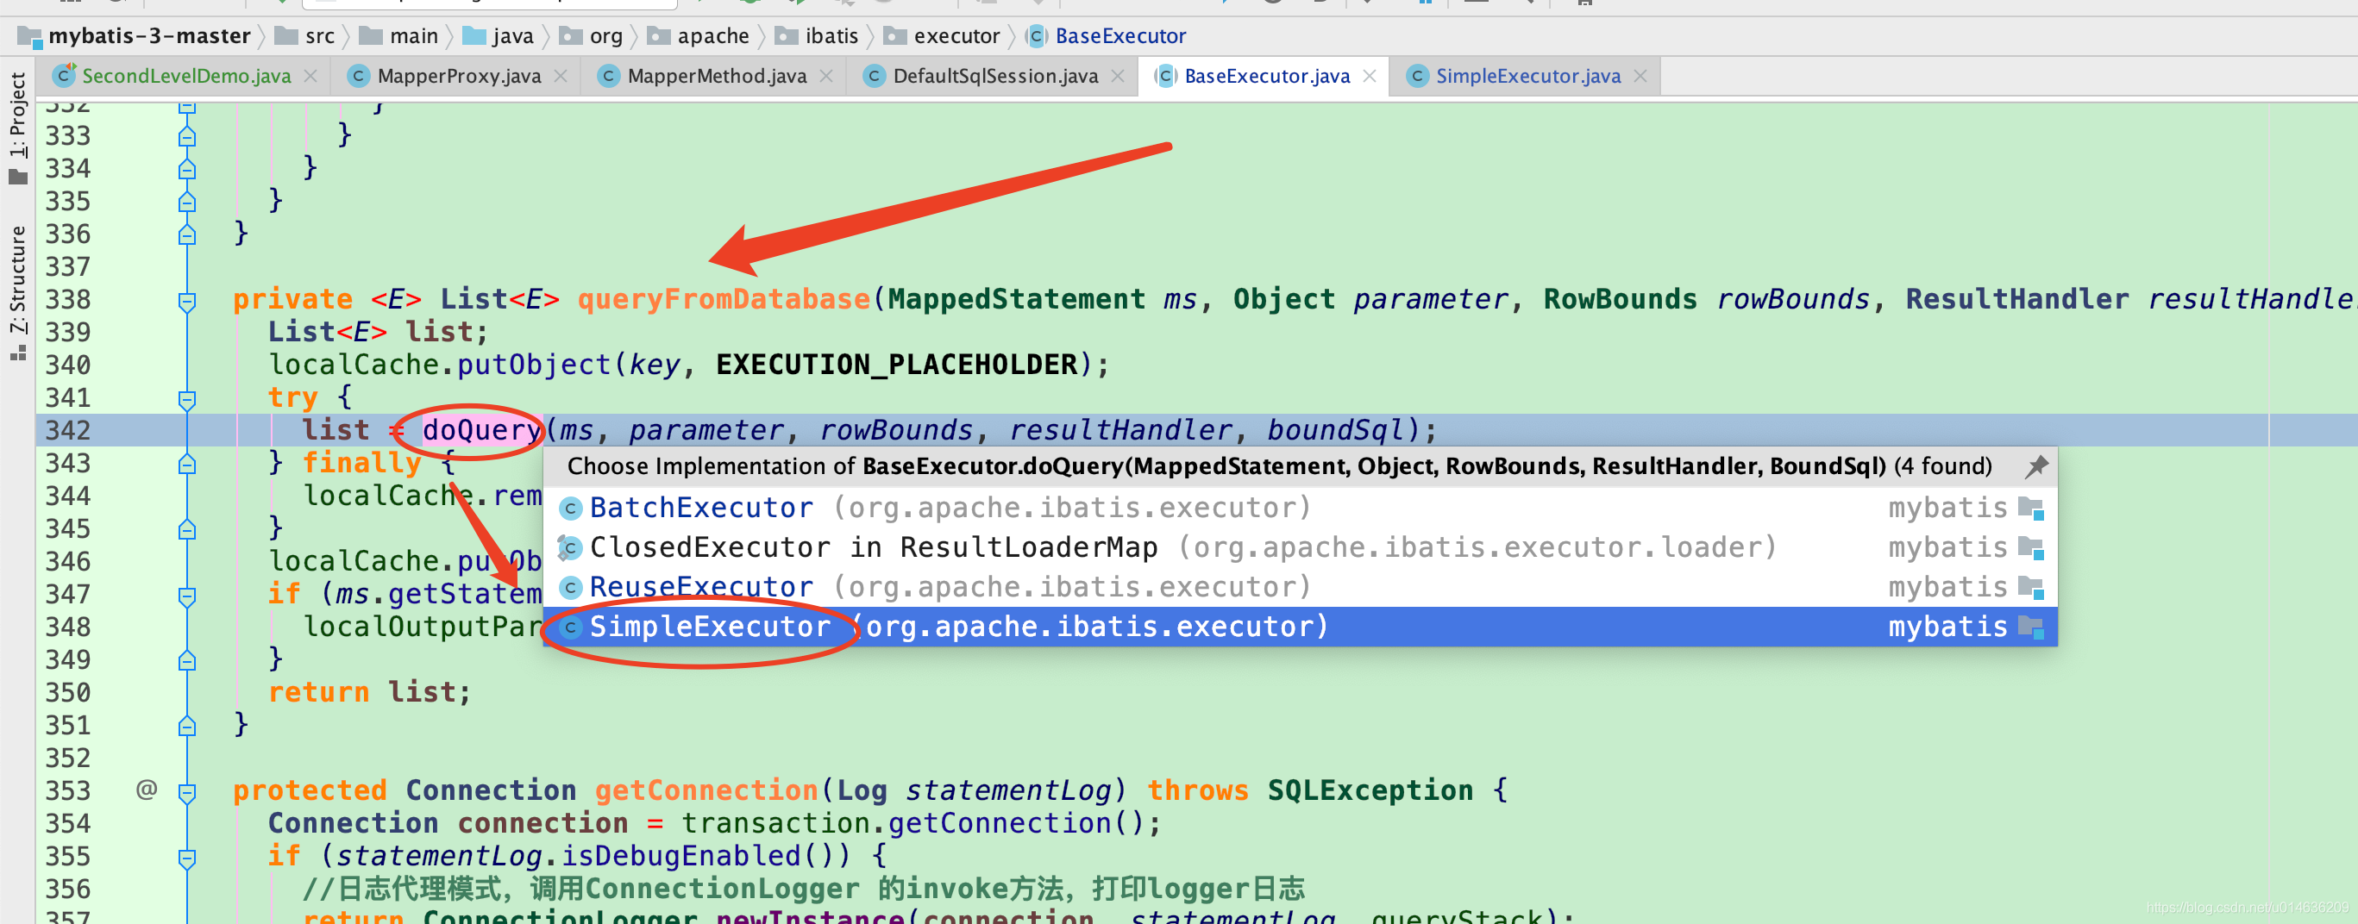Close the SecondLevelDemo.java tab

tap(310, 76)
